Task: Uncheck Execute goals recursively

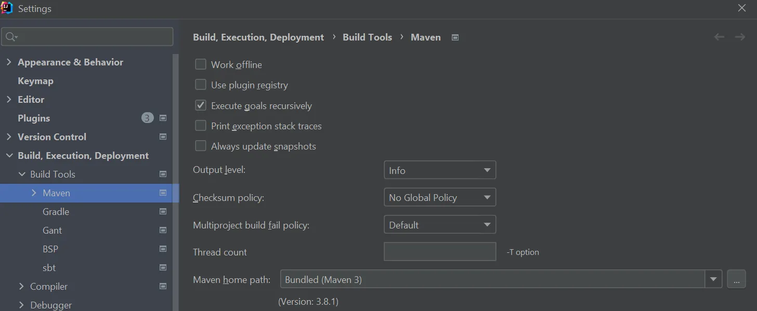Action: [201, 105]
